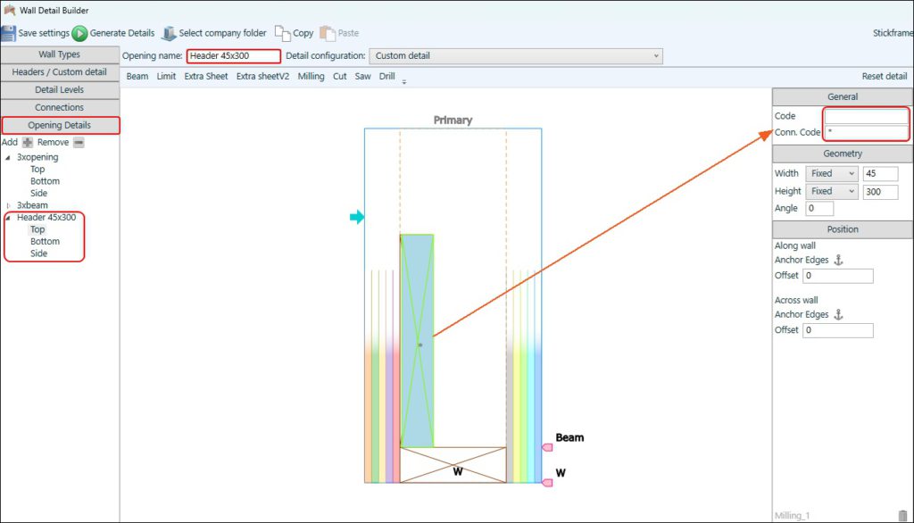Click the Conn. Code input field
914x523 pixels.
(866, 132)
